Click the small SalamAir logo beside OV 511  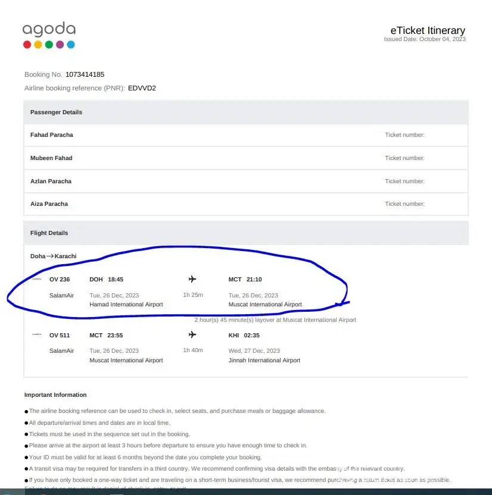pos(37,334)
